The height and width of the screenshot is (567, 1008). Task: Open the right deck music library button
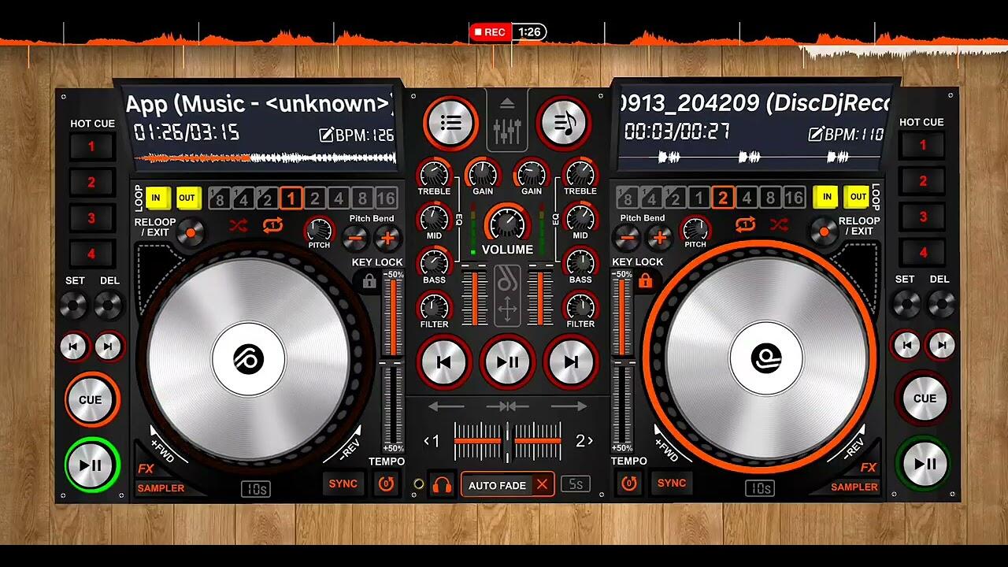click(563, 122)
